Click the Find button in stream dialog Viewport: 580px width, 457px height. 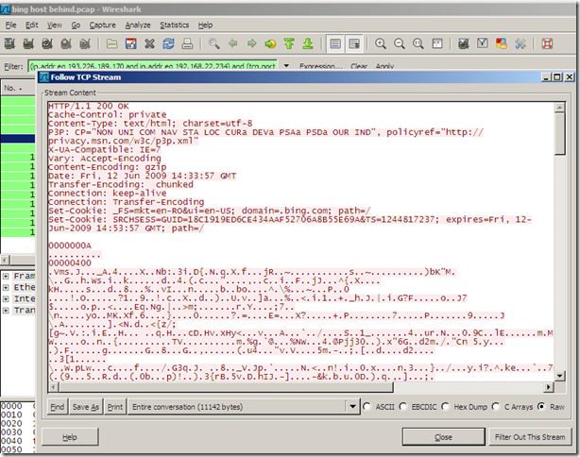(x=58, y=407)
